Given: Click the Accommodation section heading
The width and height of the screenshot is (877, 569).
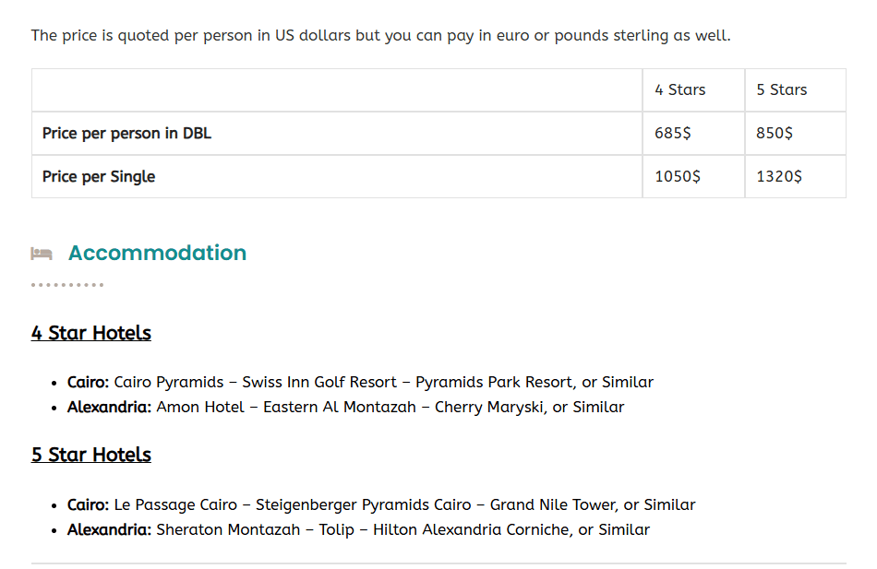Looking at the screenshot, I should click(157, 253).
